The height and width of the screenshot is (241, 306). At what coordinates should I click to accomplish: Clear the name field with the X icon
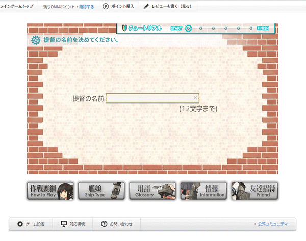[x=195, y=98]
